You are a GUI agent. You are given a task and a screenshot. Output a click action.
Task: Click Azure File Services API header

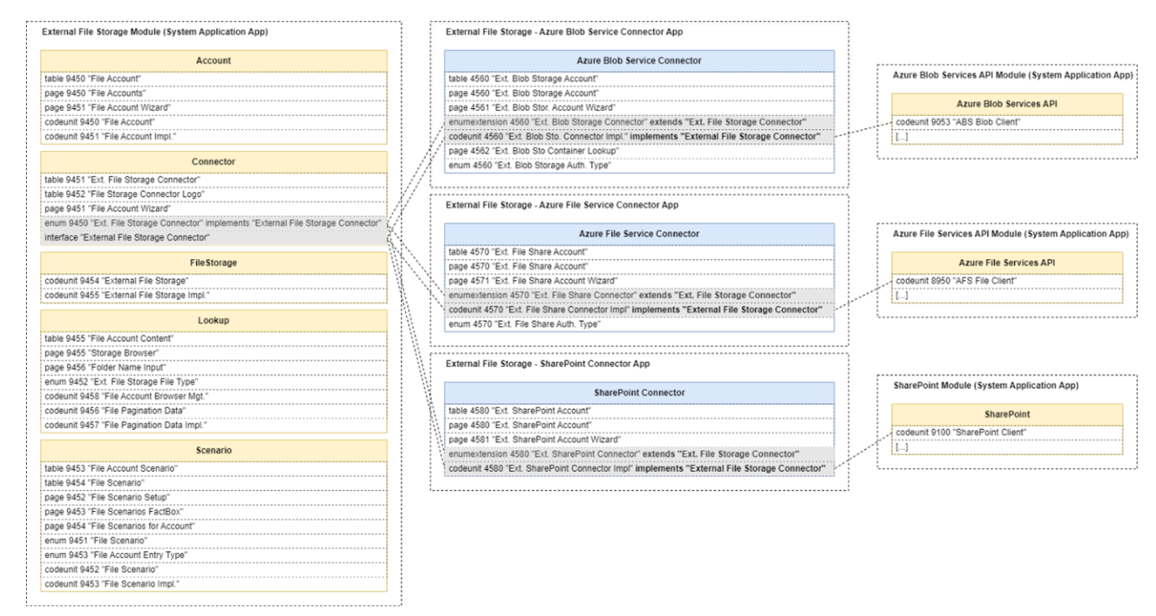(x=1007, y=262)
